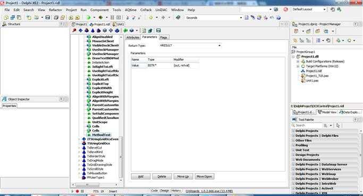
Task: Switch to the Code view tab
Action: 154,191
